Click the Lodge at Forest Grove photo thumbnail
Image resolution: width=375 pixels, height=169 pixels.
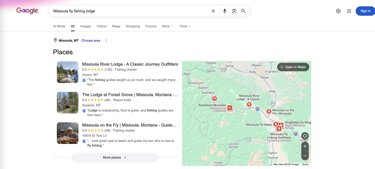point(67,103)
